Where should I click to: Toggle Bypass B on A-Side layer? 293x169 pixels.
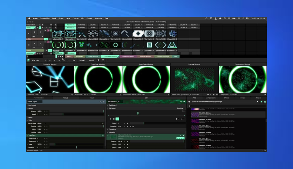click(x=35, y=32)
